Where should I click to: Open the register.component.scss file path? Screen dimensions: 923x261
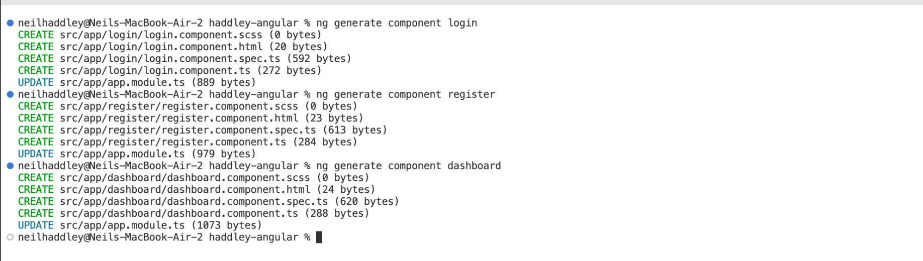[179, 106]
